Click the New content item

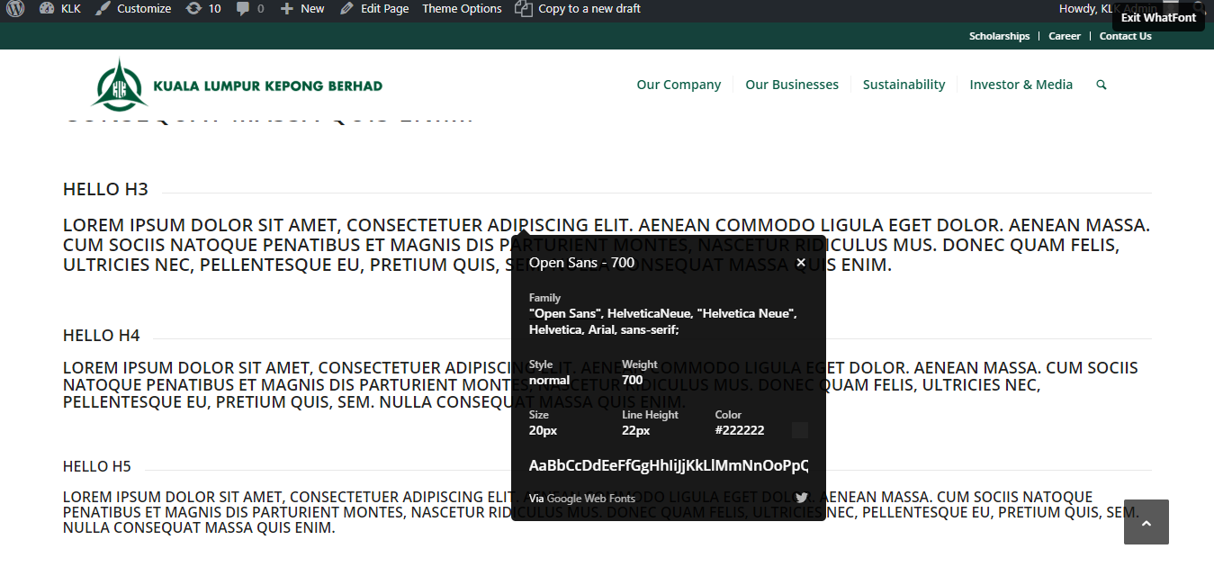click(x=302, y=9)
